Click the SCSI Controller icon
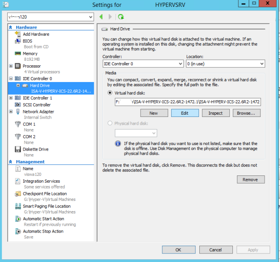This screenshot has width=280, height=262. pos(18,105)
